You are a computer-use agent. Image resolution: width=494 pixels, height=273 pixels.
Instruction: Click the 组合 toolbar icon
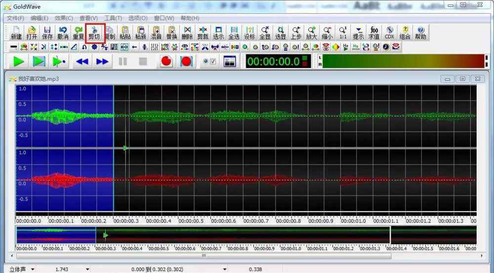tap(405, 33)
